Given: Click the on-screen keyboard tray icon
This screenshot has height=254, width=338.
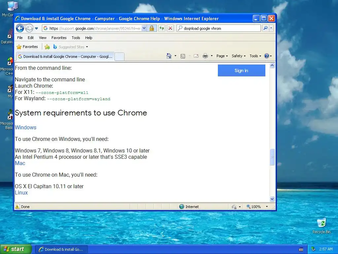Looking at the screenshot, I should tap(301, 249).
